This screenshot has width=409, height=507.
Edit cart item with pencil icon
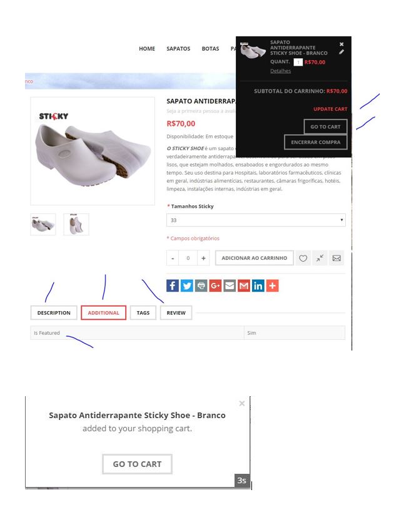pos(341,52)
